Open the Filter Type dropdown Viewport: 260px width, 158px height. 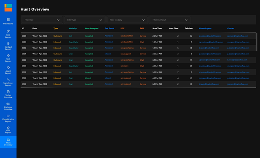click(84, 20)
